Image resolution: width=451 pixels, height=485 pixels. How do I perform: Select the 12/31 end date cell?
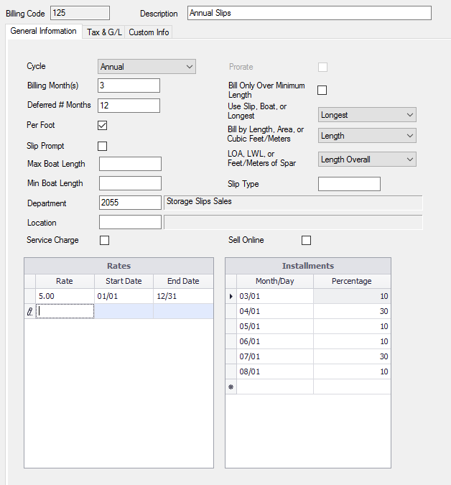click(183, 296)
